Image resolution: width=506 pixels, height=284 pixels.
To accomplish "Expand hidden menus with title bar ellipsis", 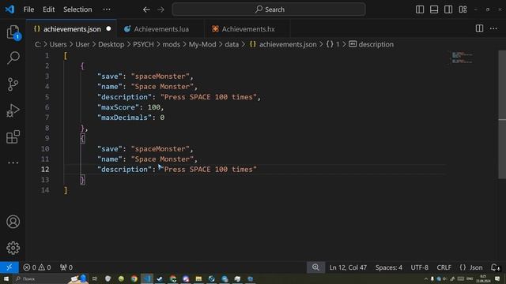I will tap(107, 9).
